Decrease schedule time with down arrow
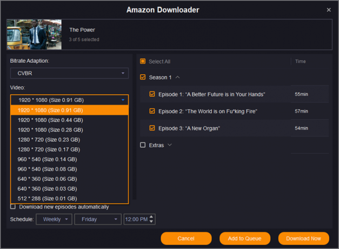 (151, 221)
